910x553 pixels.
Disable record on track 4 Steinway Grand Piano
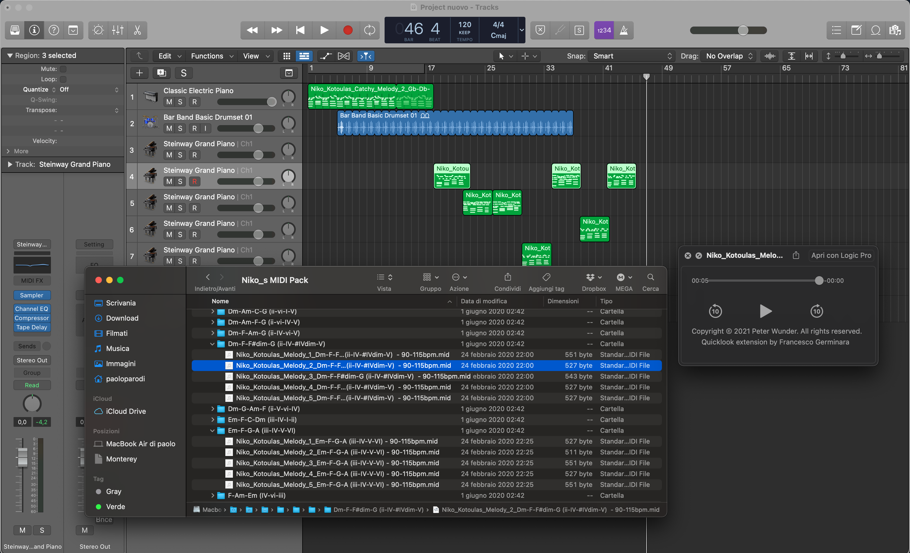194,182
